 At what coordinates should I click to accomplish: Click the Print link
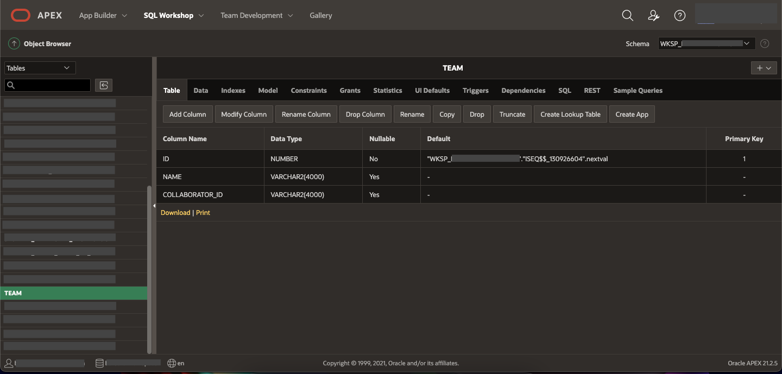pos(203,212)
